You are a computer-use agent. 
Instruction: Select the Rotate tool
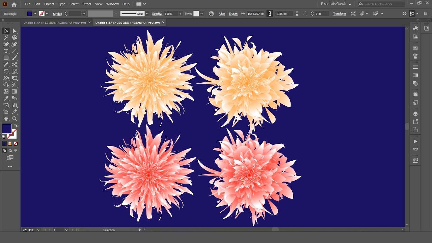[x=6, y=71]
